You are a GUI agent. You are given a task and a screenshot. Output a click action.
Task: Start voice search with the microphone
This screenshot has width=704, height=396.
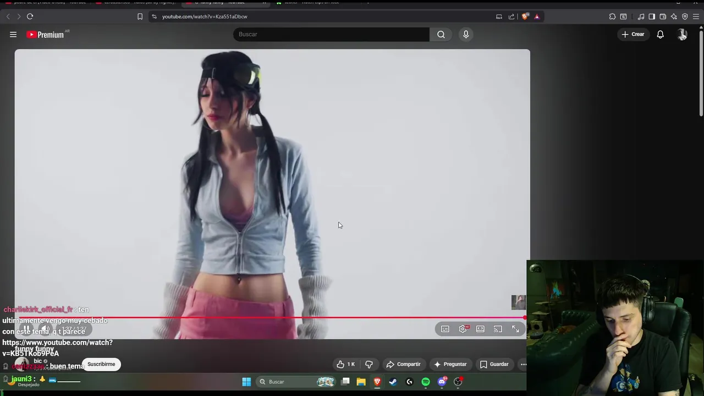tap(466, 34)
